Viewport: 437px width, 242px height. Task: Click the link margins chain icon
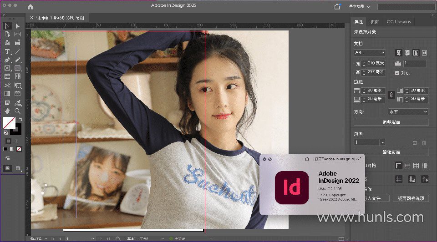[x=390, y=95]
